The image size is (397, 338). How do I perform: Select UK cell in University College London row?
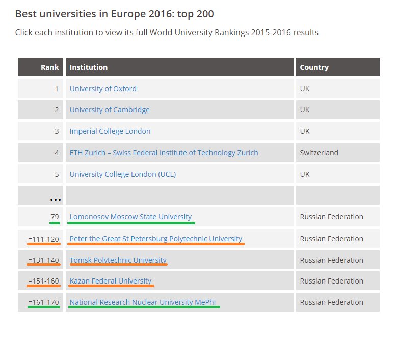pos(338,174)
